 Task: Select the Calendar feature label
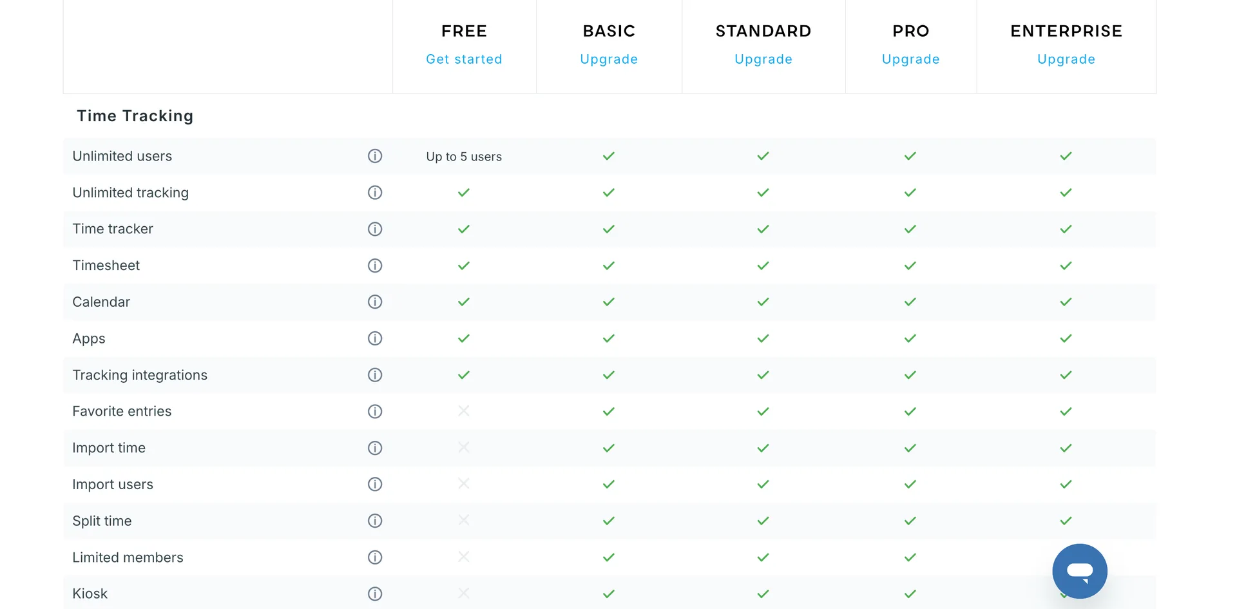coord(101,302)
